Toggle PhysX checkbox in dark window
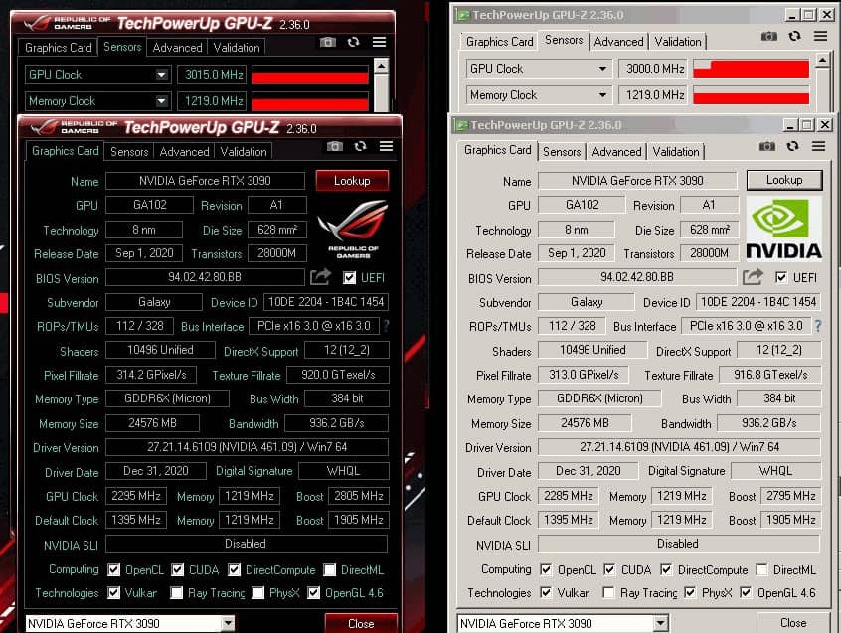Screen dimensions: 841x633 (258, 593)
